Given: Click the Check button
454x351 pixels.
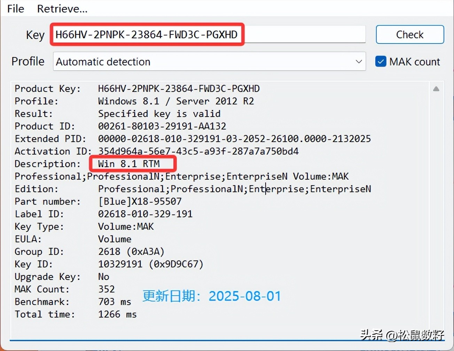Looking at the screenshot, I should [x=409, y=35].
